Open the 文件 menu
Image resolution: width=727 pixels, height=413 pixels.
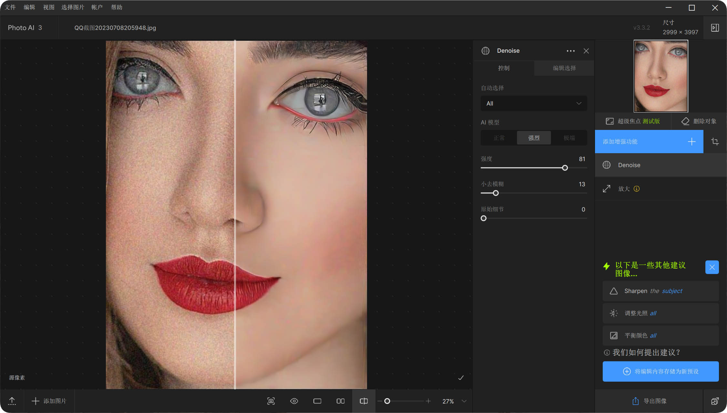click(x=10, y=7)
